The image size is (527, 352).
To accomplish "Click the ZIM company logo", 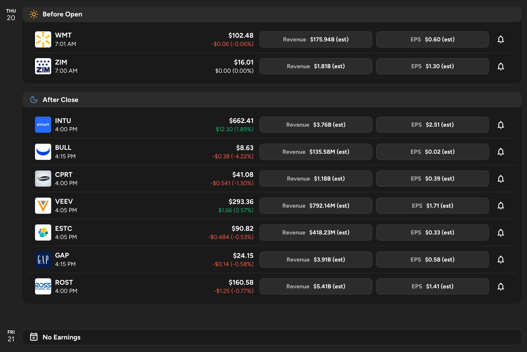I will pyautogui.click(x=43, y=66).
